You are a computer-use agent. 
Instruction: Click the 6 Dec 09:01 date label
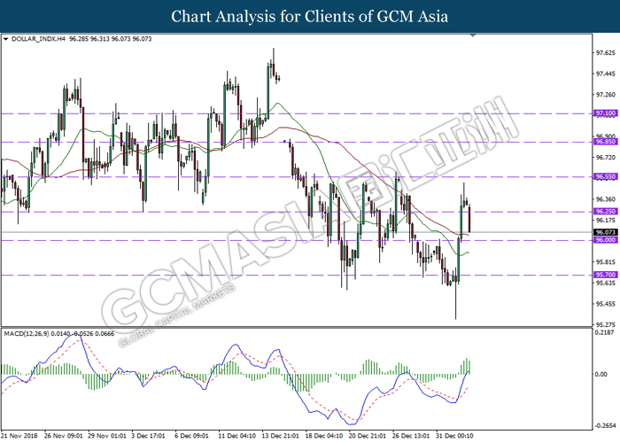tap(192, 436)
